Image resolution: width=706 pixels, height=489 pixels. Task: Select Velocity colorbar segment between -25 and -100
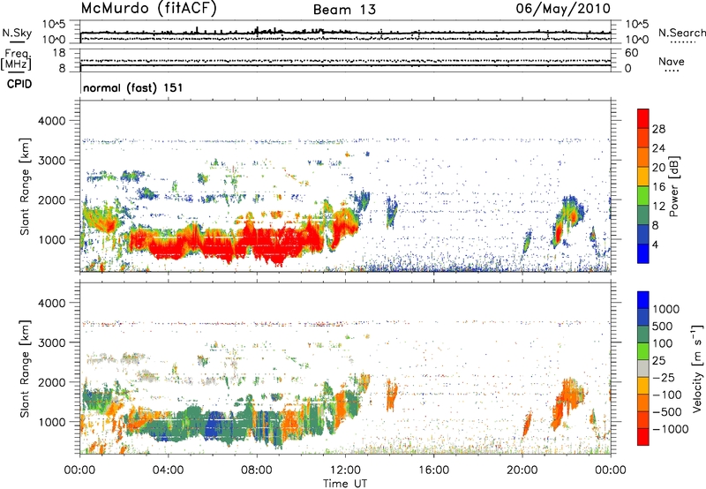tap(643, 386)
